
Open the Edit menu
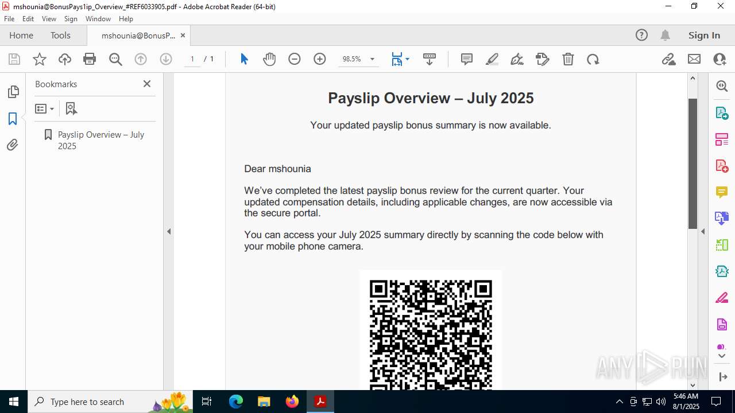coord(28,18)
